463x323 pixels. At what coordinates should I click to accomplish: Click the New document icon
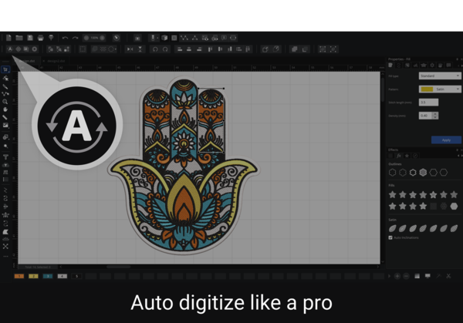[x=9, y=37]
